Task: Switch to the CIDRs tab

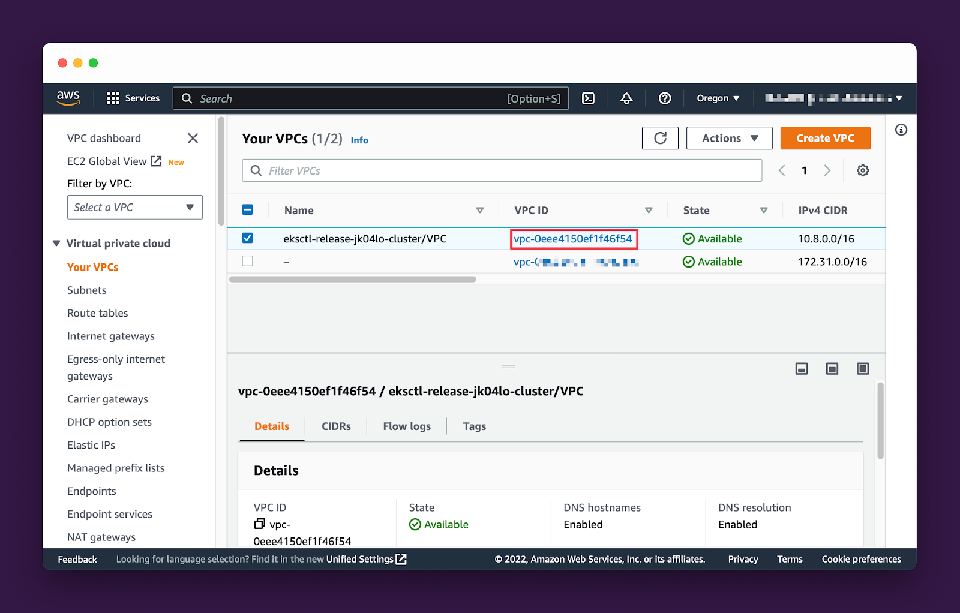Action: (x=336, y=426)
